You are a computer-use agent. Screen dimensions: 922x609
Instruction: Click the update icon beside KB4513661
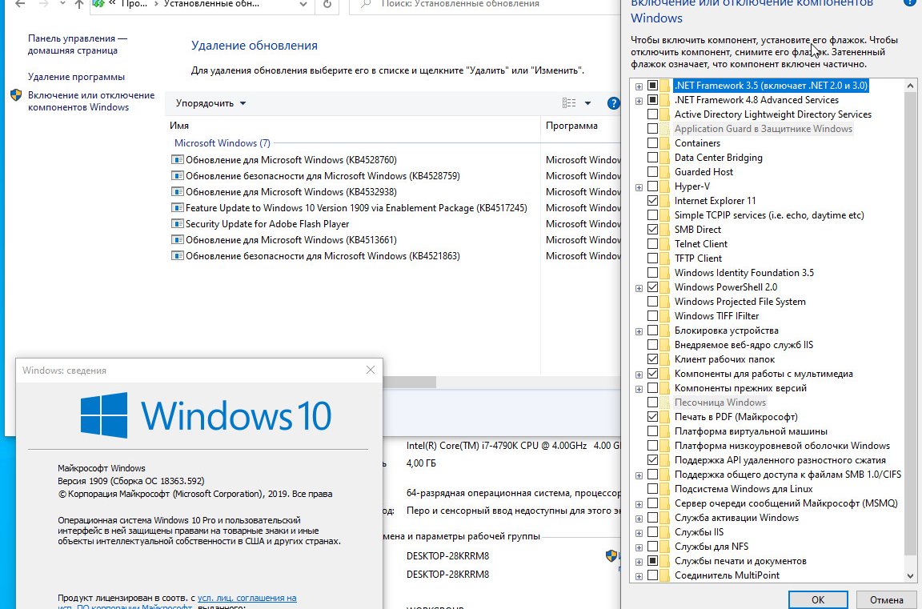(177, 240)
